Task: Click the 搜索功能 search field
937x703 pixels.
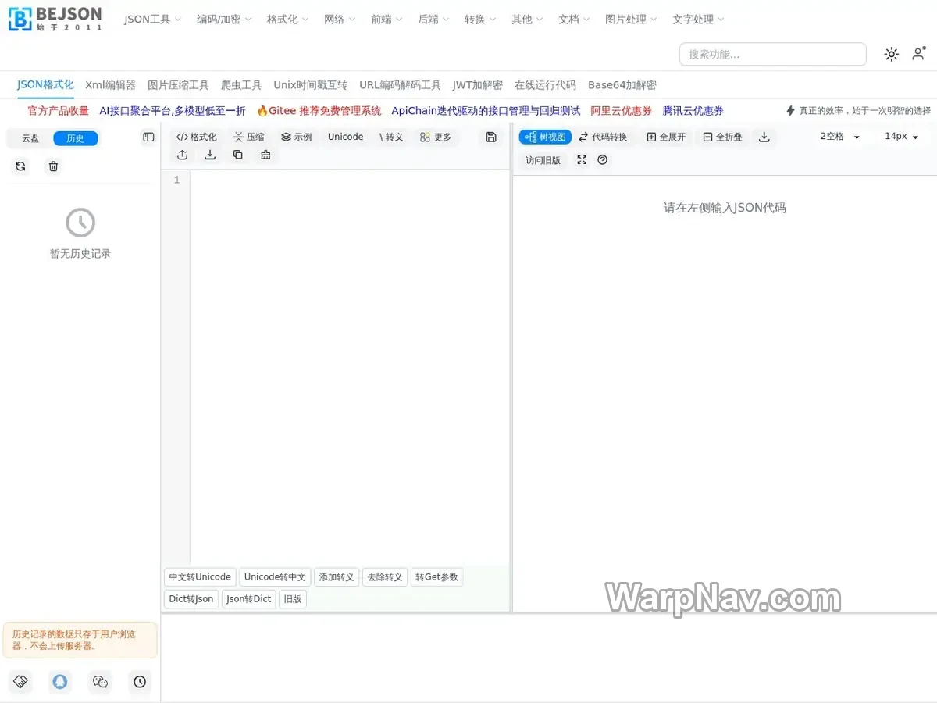Action: (772, 54)
